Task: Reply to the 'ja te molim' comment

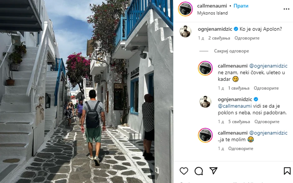Action: [241, 148]
